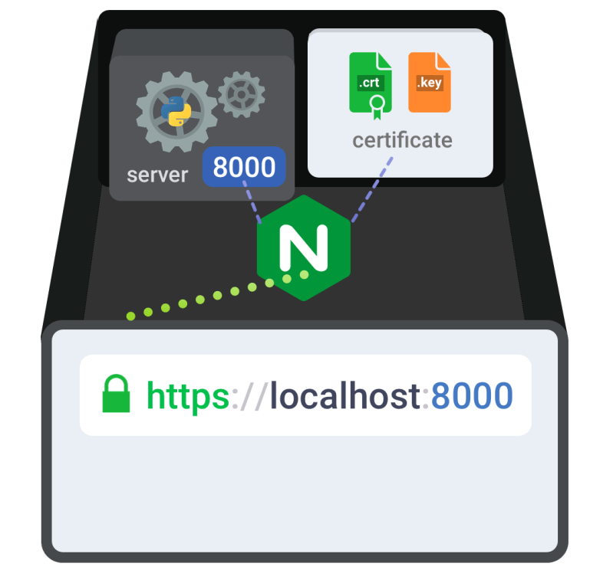Click the blue "8000" port in URL

(x=472, y=396)
